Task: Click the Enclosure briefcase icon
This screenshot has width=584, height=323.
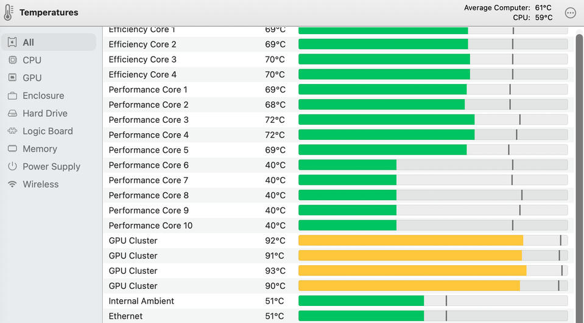Action: tap(12, 96)
